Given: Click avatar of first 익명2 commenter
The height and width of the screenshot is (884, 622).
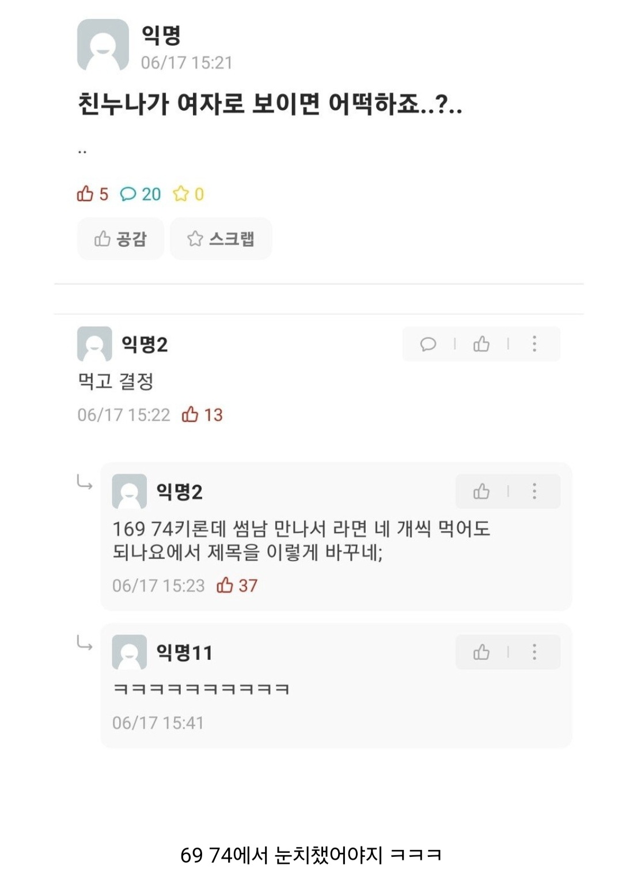Looking at the screenshot, I should pos(94,344).
